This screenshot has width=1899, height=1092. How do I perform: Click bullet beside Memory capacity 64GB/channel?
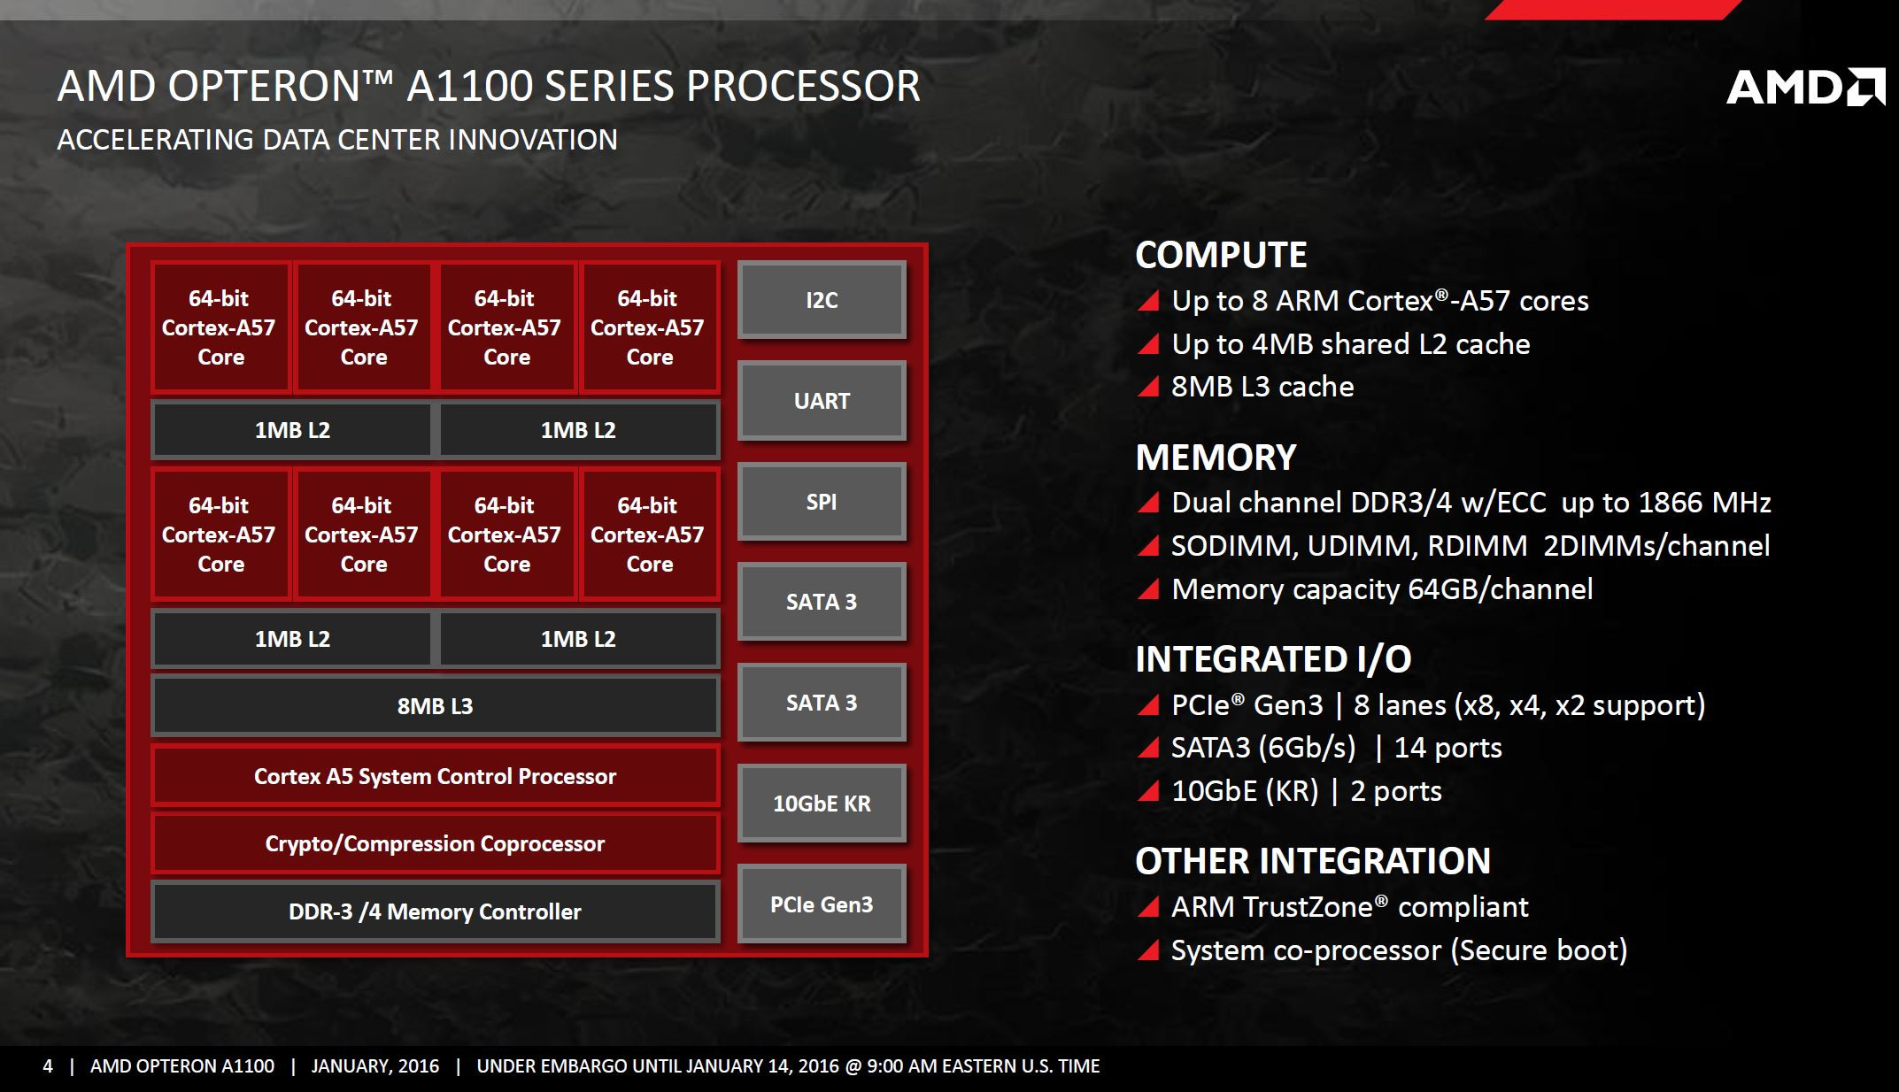[x=1148, y=589]
